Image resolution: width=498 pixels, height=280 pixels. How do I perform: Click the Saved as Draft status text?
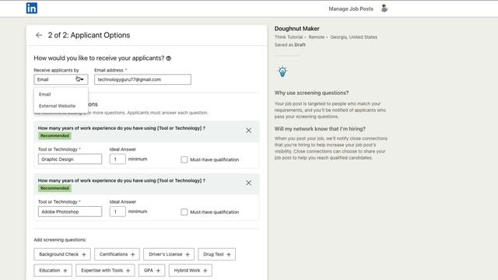tap(290, 45)
